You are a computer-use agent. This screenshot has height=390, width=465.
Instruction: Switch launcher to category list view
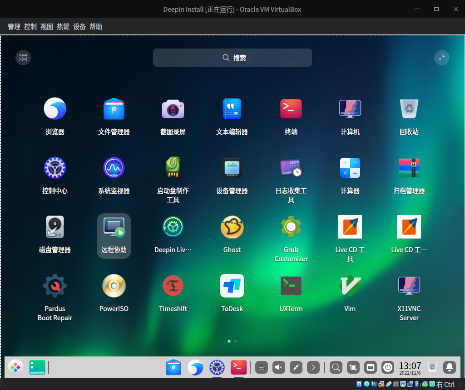click(x=23, y=58)
